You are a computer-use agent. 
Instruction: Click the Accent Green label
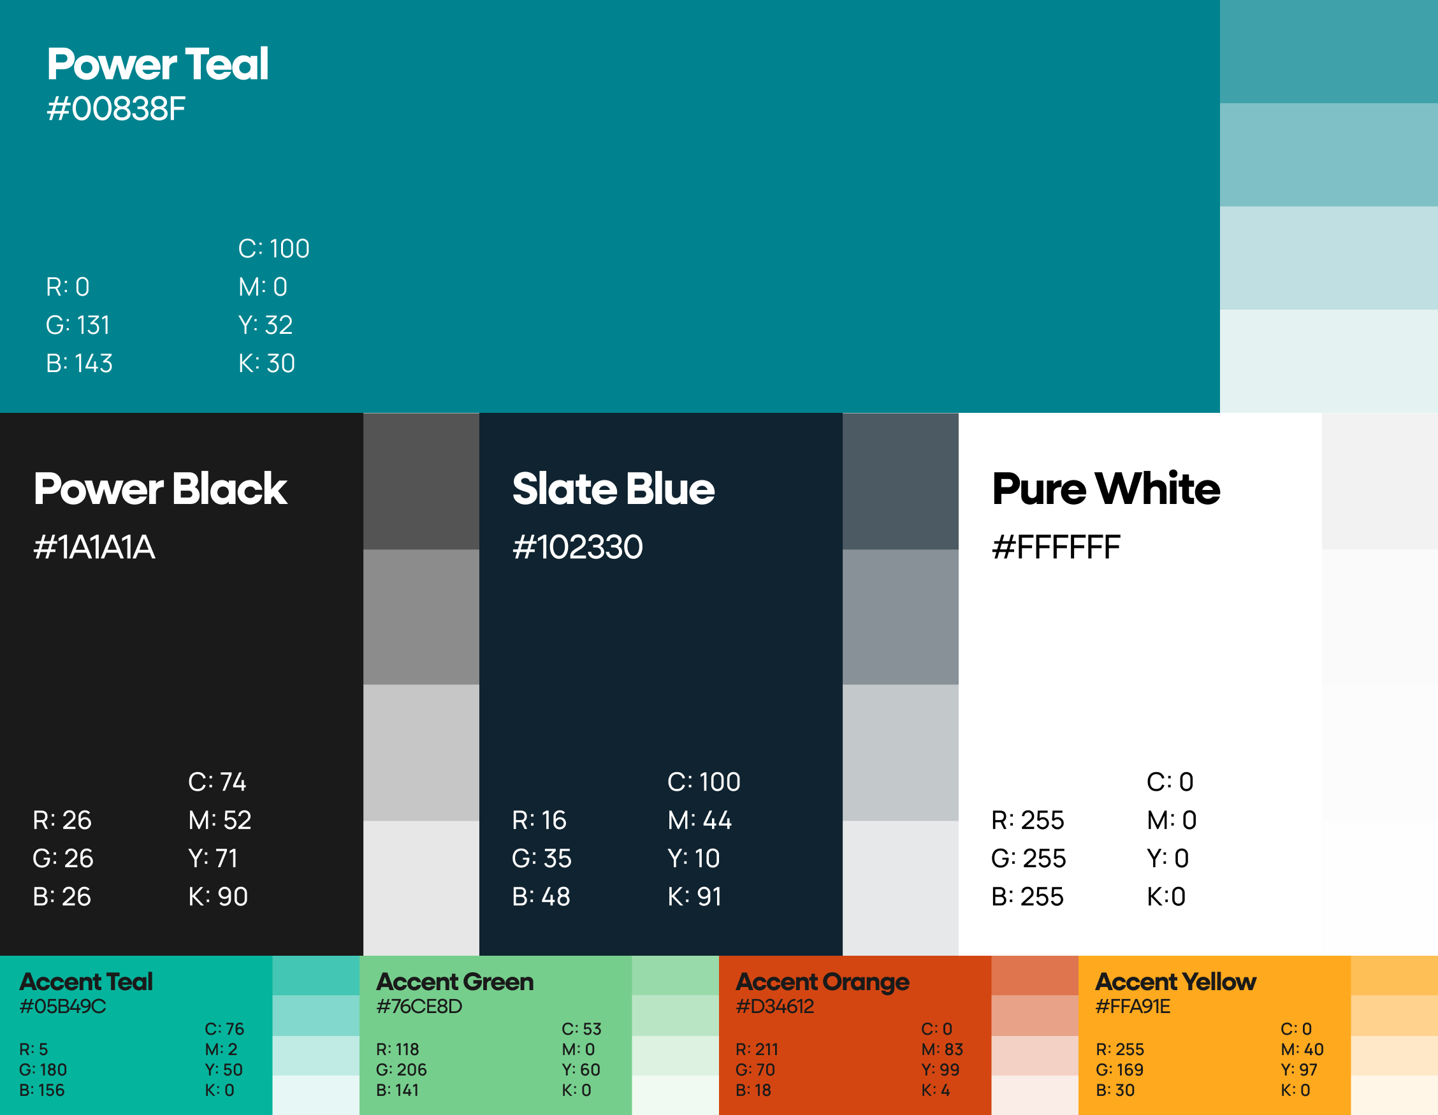(454, 982)
